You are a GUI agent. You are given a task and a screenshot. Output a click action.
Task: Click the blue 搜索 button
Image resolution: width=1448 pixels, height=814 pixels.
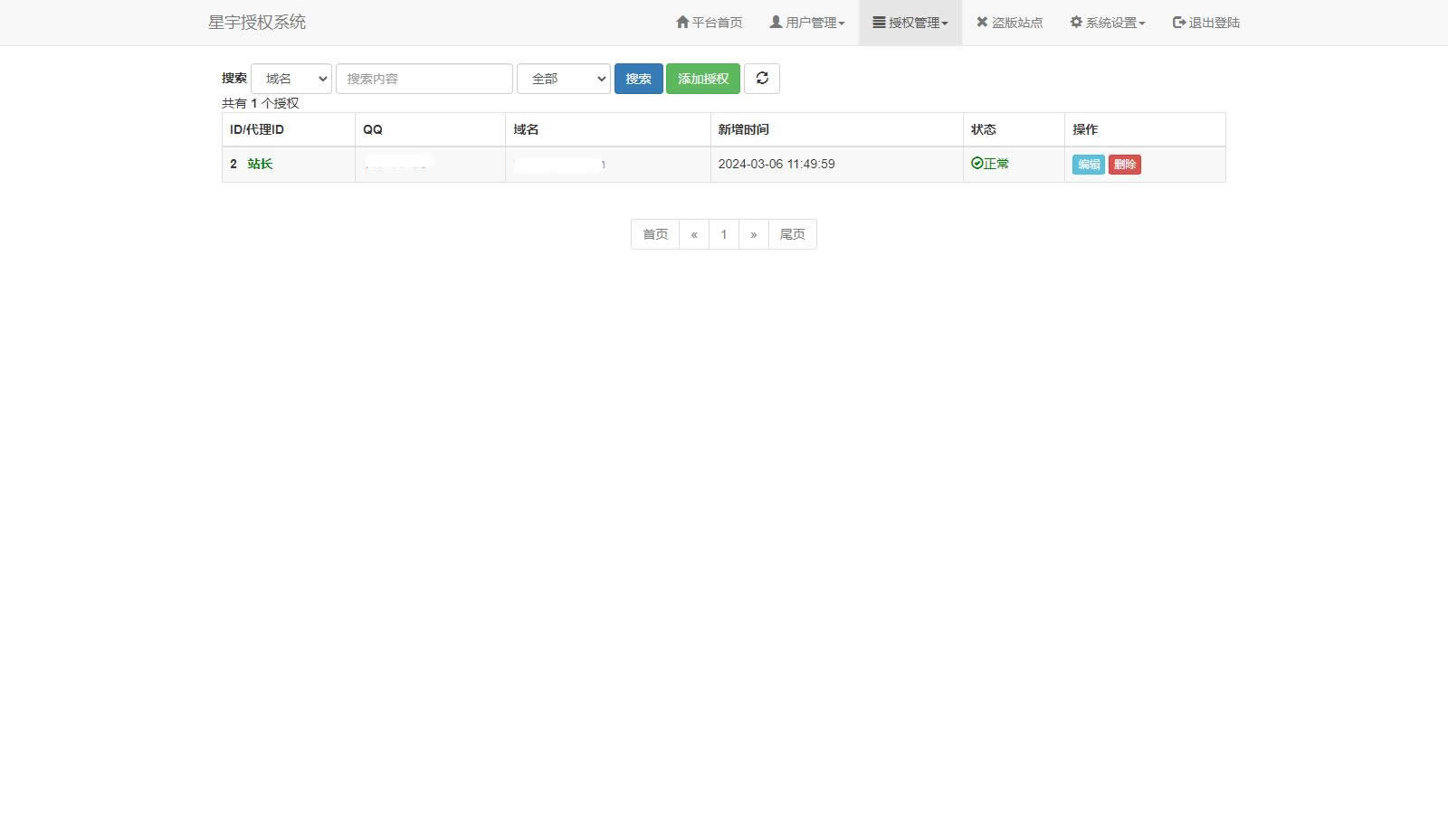click(639, 79)
